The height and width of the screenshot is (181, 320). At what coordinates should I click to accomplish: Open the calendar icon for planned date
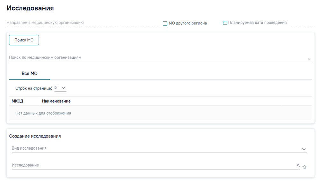point(225,23)
